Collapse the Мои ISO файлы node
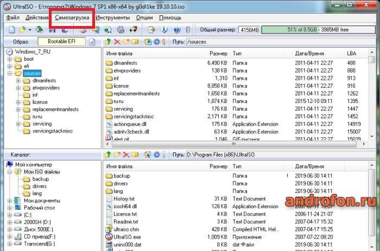This screenshot has width=380, height=251. (x=10, y=172)
